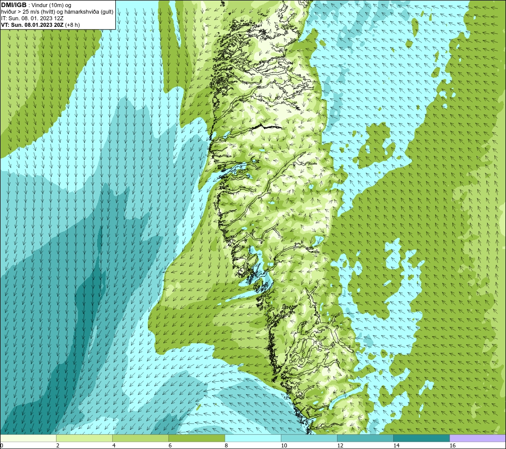Click the 12–14 m/s teal swatch
Image resolution: width=506 pixels, height=449 pixels.
[365, 438]
